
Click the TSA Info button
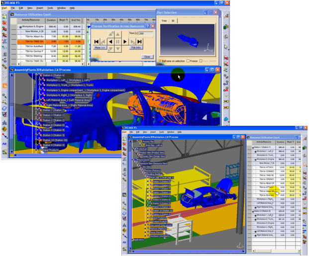[136, 47]
